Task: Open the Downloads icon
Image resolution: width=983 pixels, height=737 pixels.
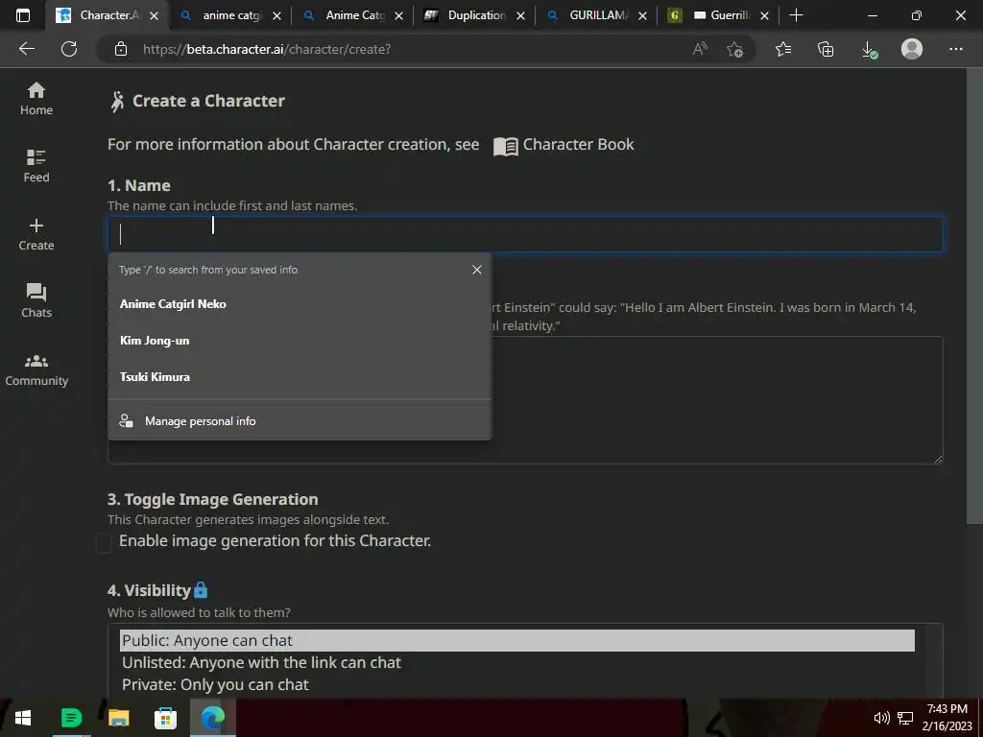Action: [869, 49]
